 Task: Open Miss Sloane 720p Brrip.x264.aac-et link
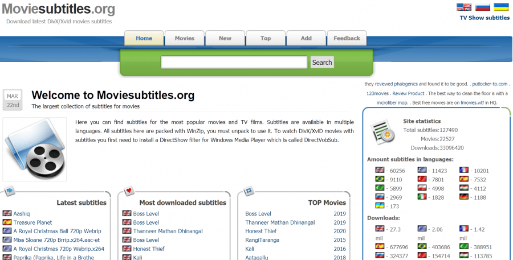(56, 240)
